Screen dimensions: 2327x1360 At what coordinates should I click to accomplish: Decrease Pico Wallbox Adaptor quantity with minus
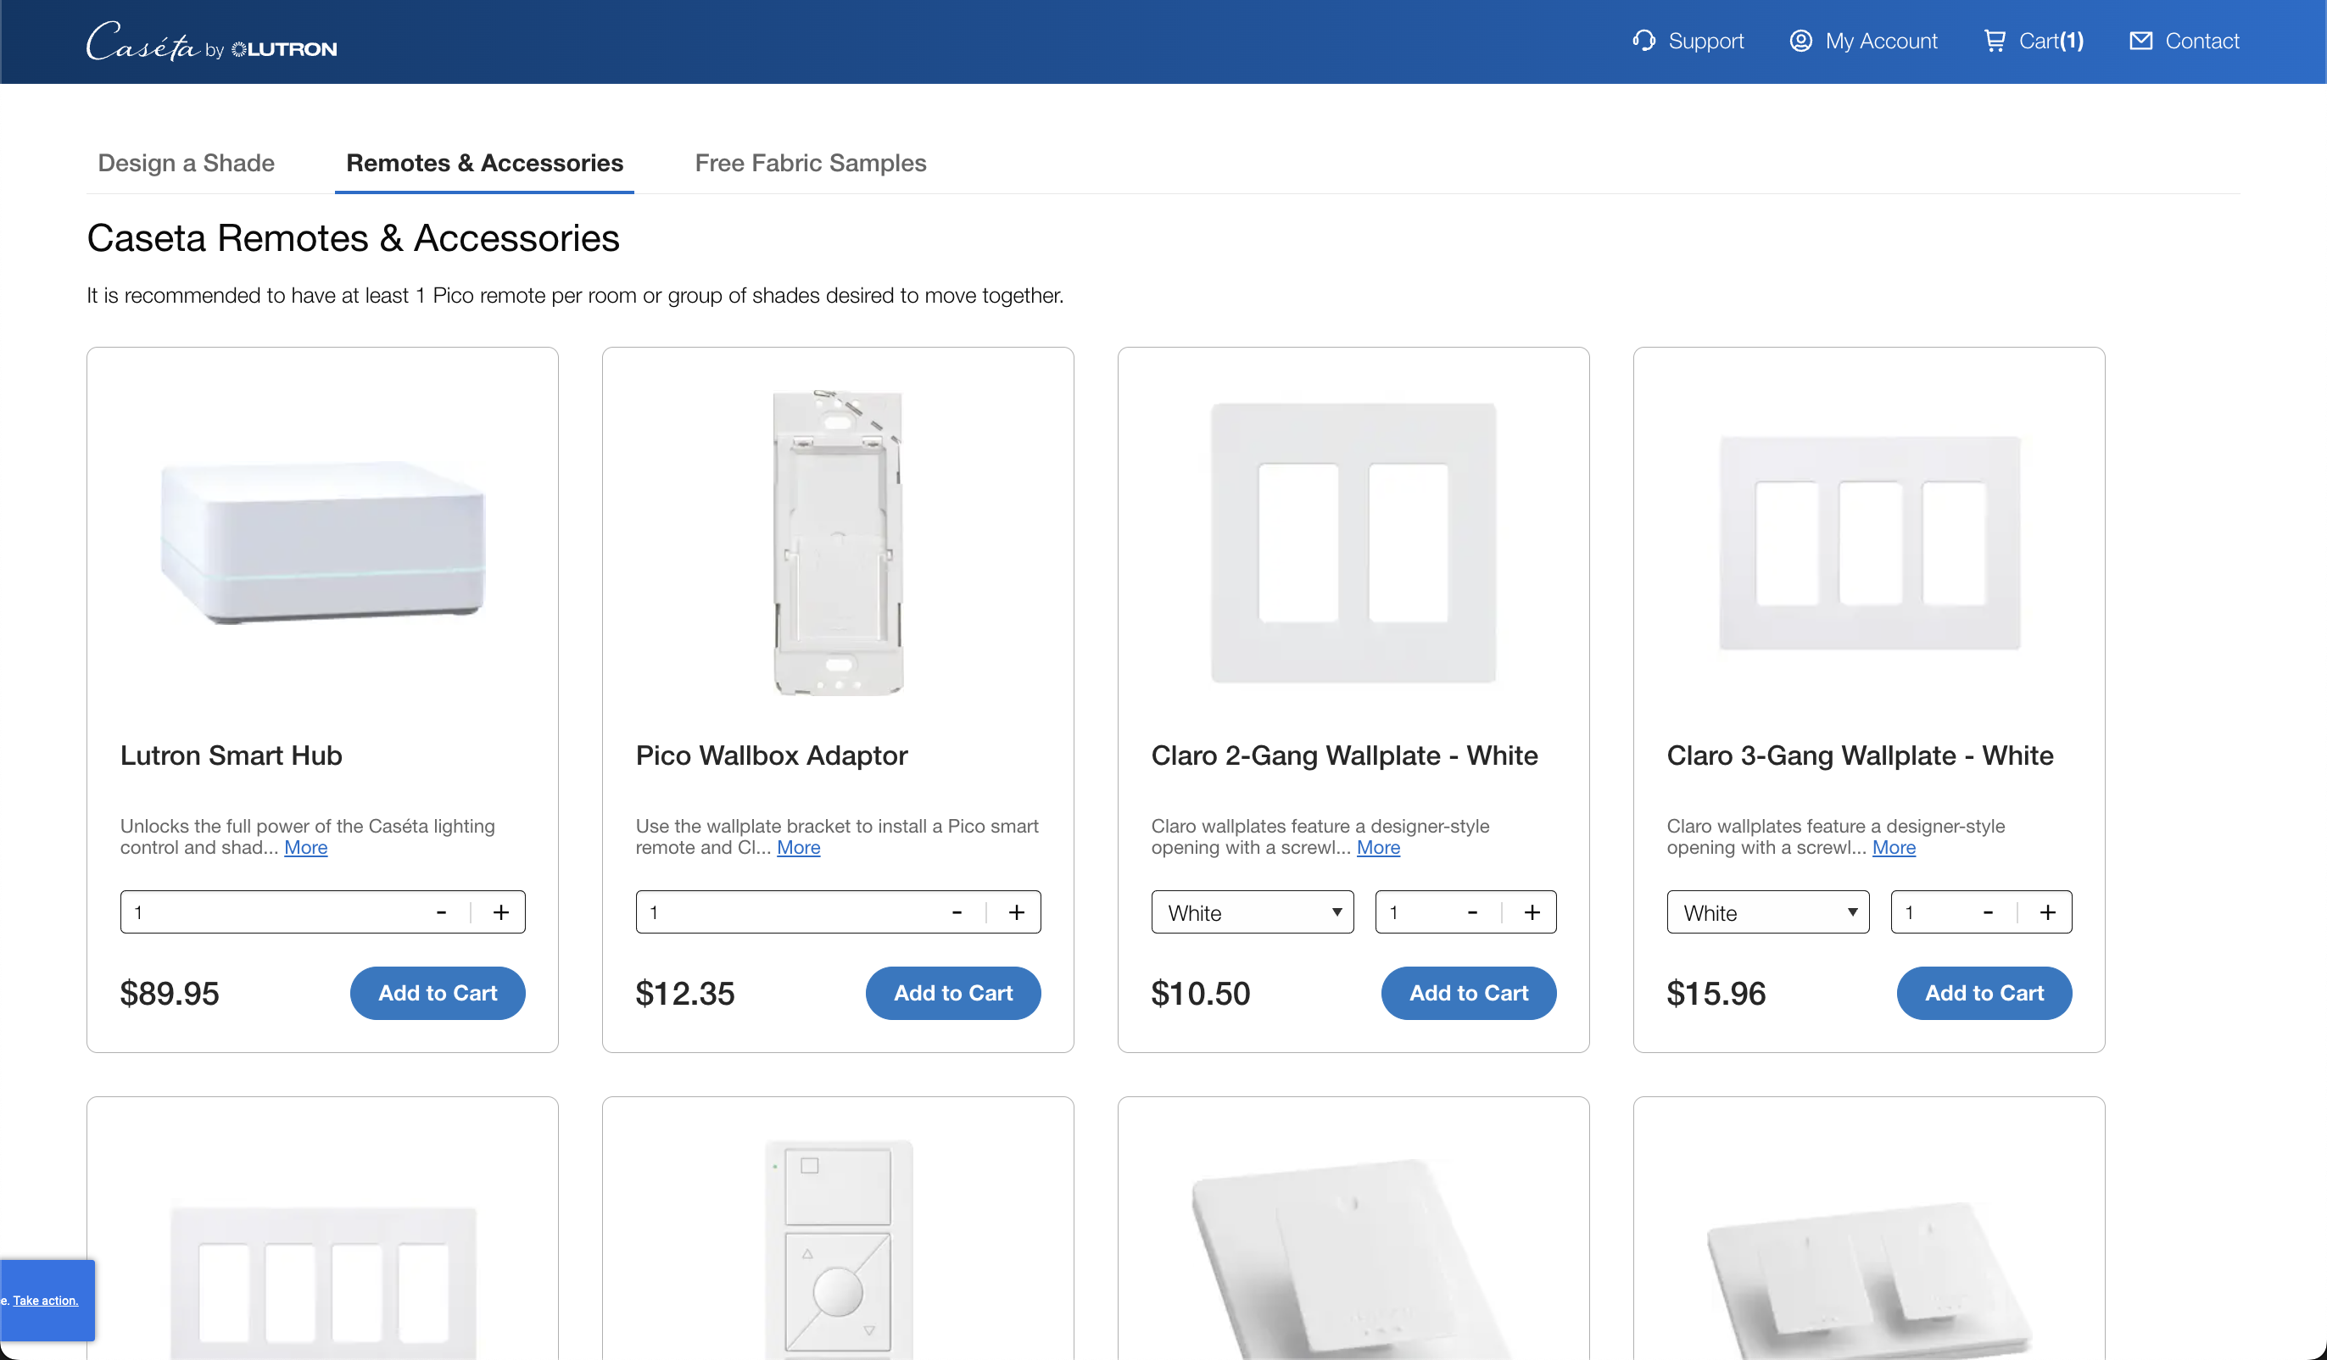point(957,912)
